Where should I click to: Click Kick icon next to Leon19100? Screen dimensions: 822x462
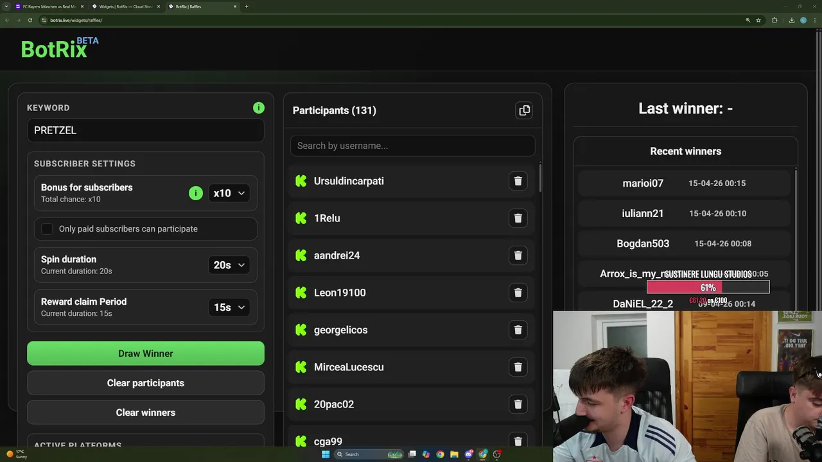click(301, 293)
